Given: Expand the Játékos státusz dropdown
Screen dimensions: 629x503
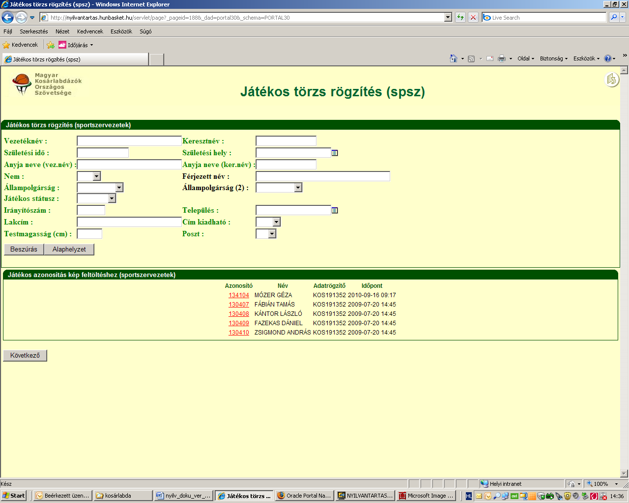Looking at the screenshot, I should pos(112,198).
